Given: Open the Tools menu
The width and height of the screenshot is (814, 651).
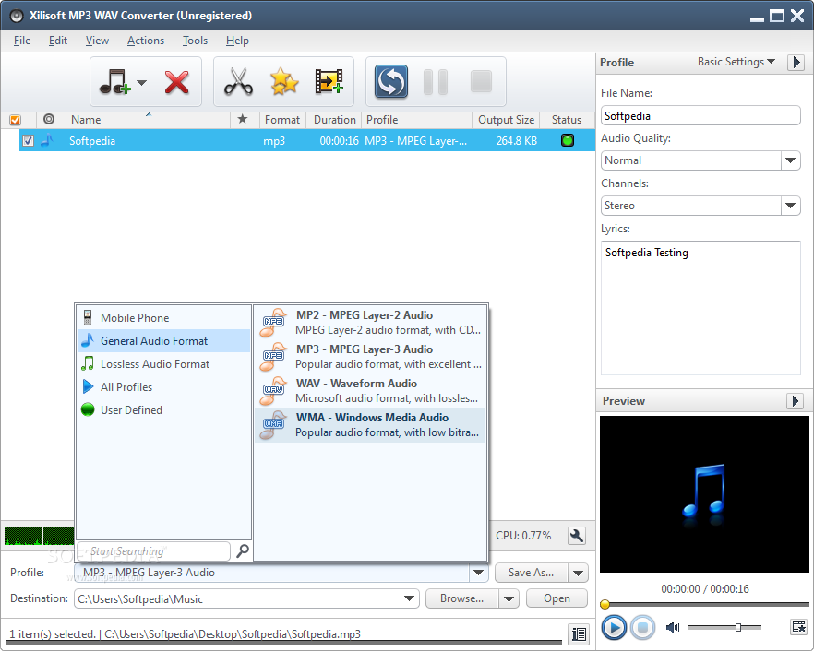Looking at the screenshot, I should tap(195, 41).
